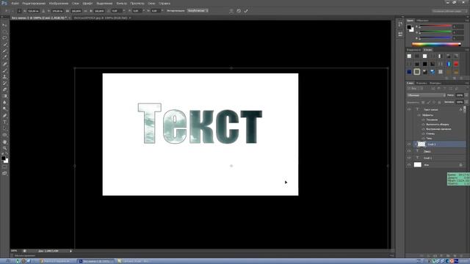This screenshot has width=470, height=264.
Task: Select the Healing Brush tool
Action: [4, 64]
